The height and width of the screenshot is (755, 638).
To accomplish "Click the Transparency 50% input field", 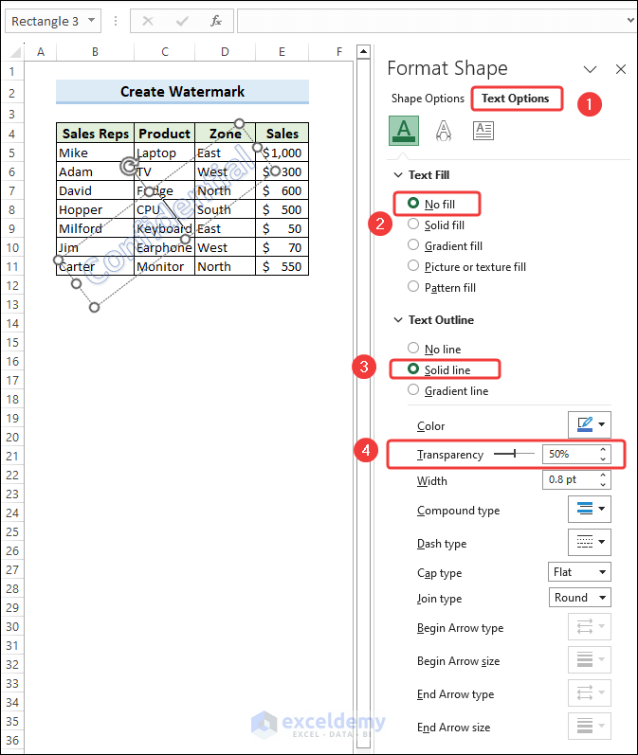I will point(569,454).
